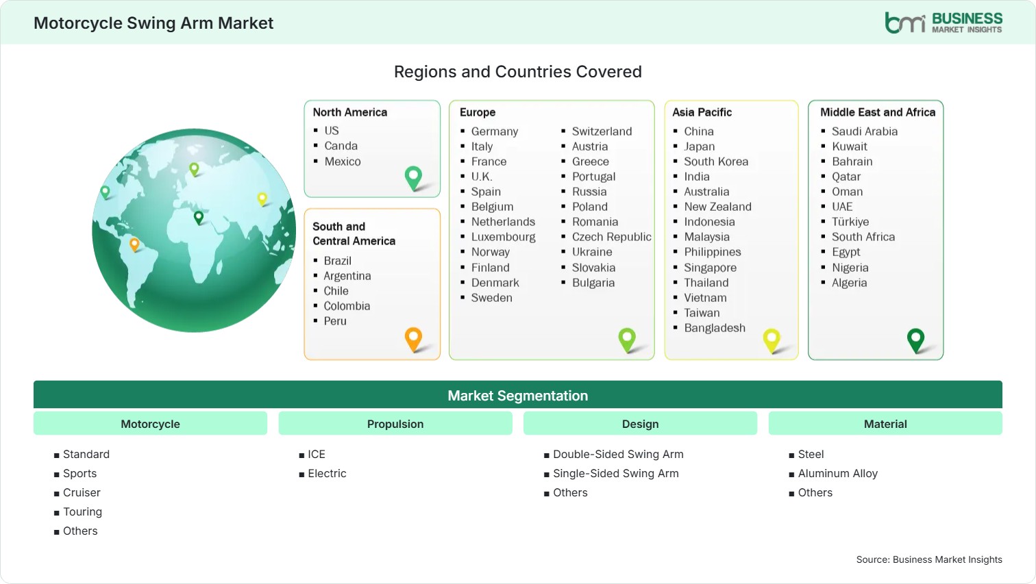The width and height of the screenshot is (1036, 584).
Task: Click the Regions and Countries Covered heading
Action: coord(518,72)
